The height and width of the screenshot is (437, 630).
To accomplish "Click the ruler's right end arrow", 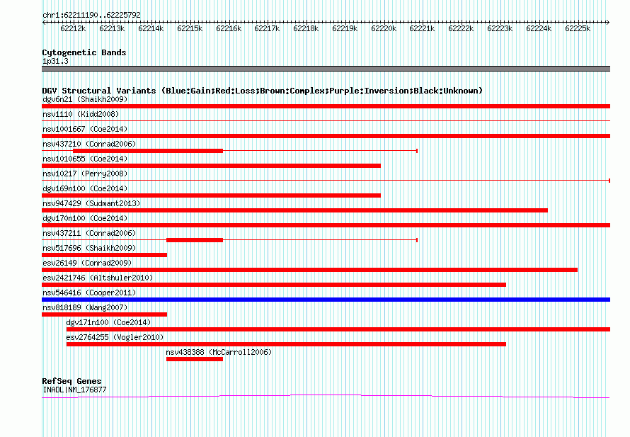I will [608, 22].
